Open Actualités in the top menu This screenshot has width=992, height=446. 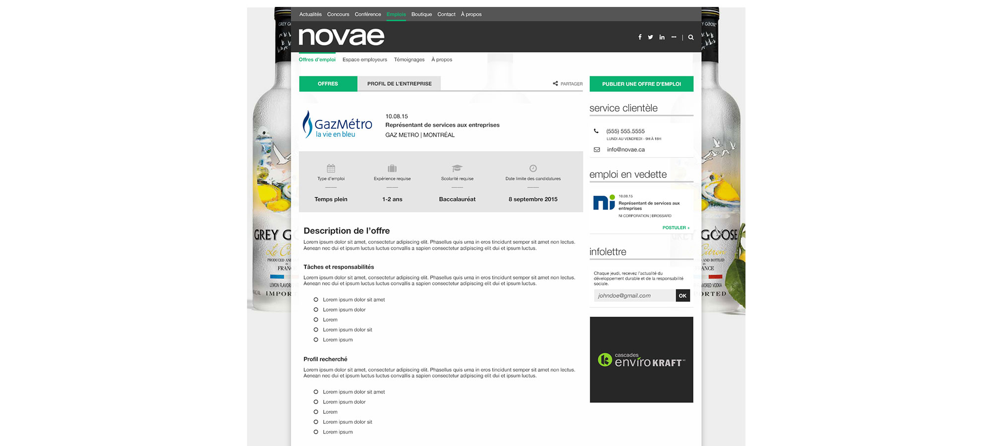click(x=310, y=14)
